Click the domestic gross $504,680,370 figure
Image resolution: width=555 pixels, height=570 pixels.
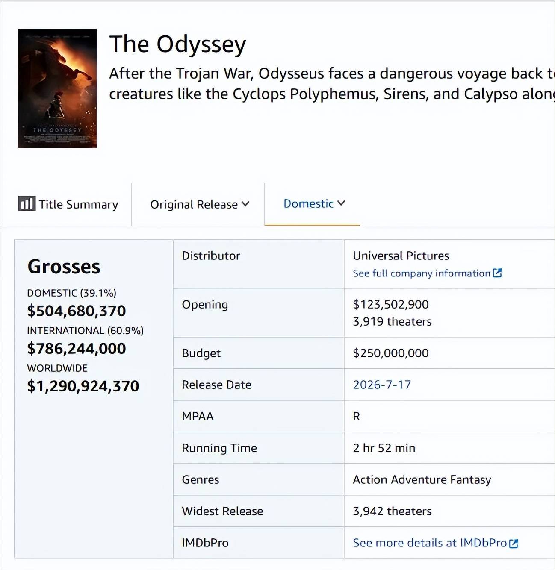tap(77, 311)
